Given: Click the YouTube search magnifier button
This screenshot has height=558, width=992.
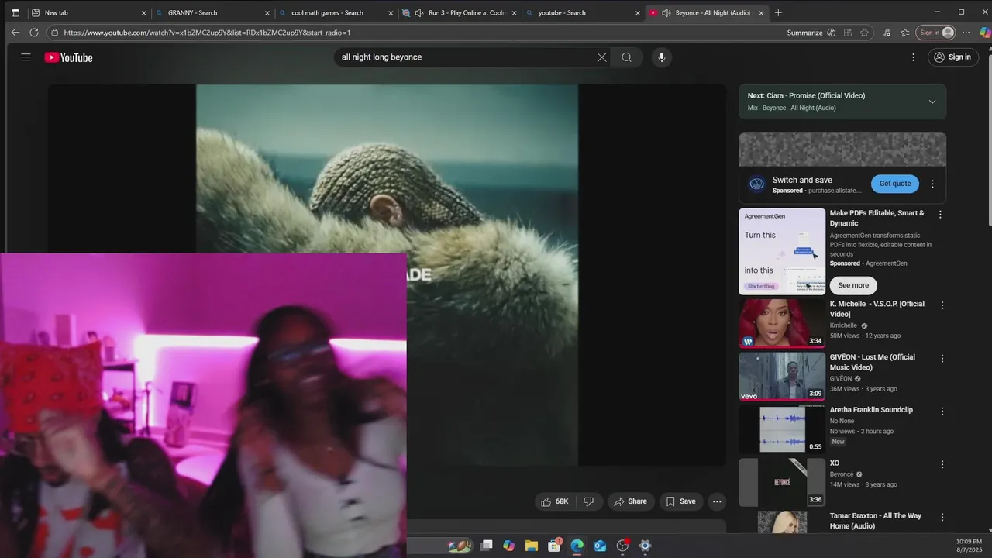Looking at the screenshot, I should pos(626,57).
